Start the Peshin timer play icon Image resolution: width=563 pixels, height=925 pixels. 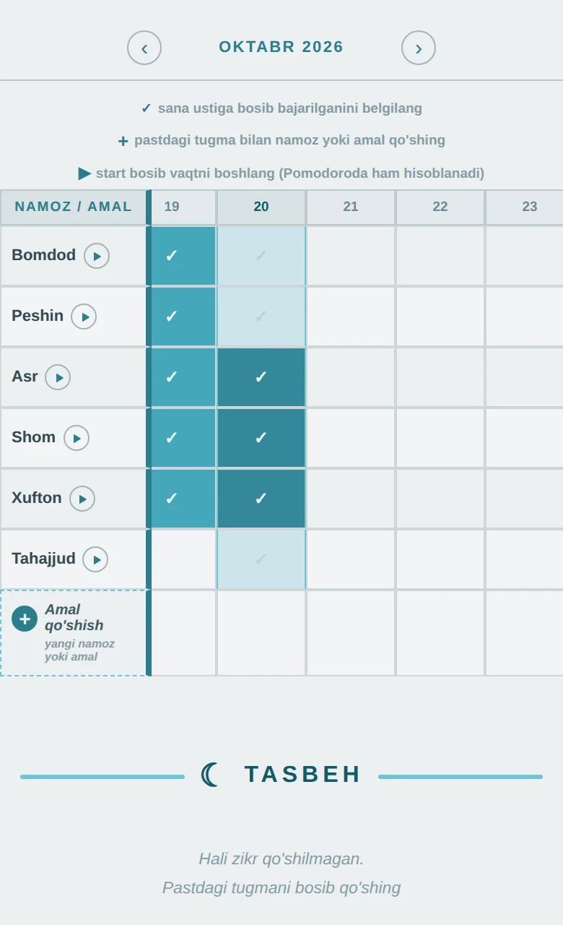(84, 317)
